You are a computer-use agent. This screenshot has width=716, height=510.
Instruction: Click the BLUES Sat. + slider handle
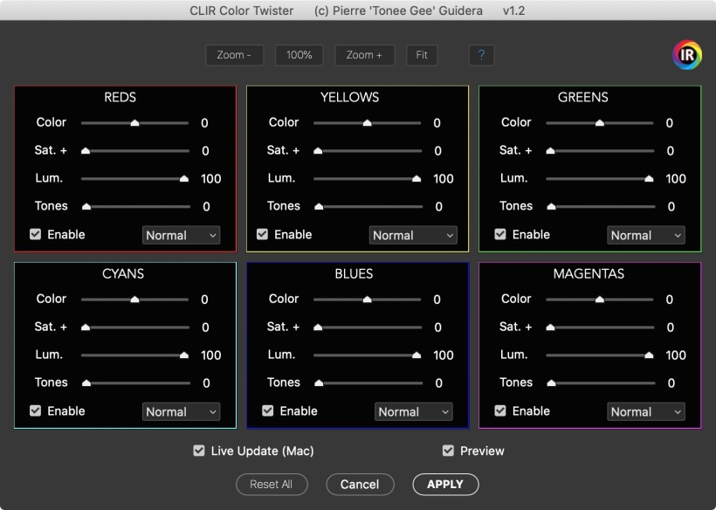click(x=319, y=327)
